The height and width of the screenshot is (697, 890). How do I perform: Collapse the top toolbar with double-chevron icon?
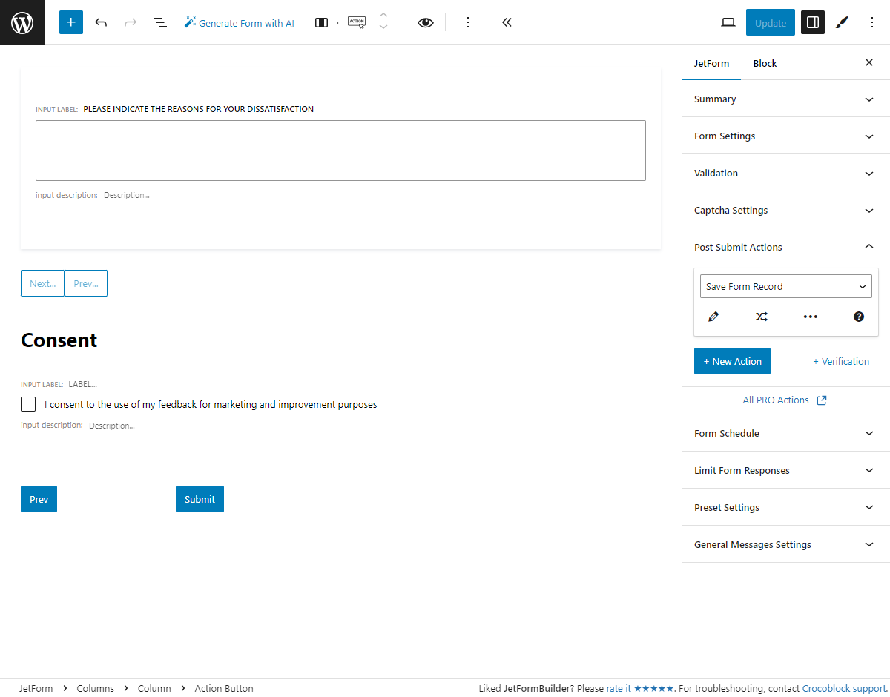pyautogui.click(x=507, y=22)
